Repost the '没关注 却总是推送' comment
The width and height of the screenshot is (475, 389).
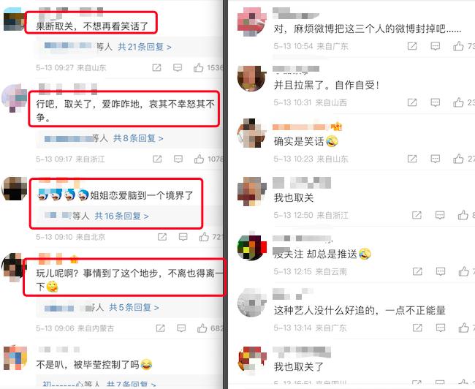(417, 271)
